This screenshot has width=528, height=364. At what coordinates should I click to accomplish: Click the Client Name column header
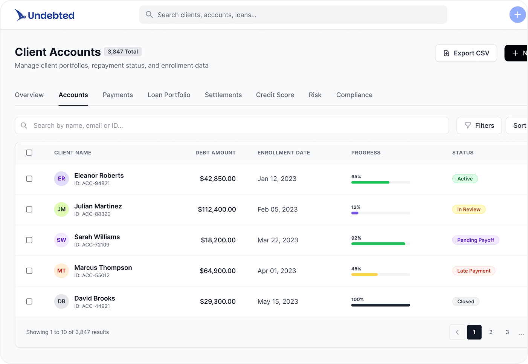click(73, 153)
